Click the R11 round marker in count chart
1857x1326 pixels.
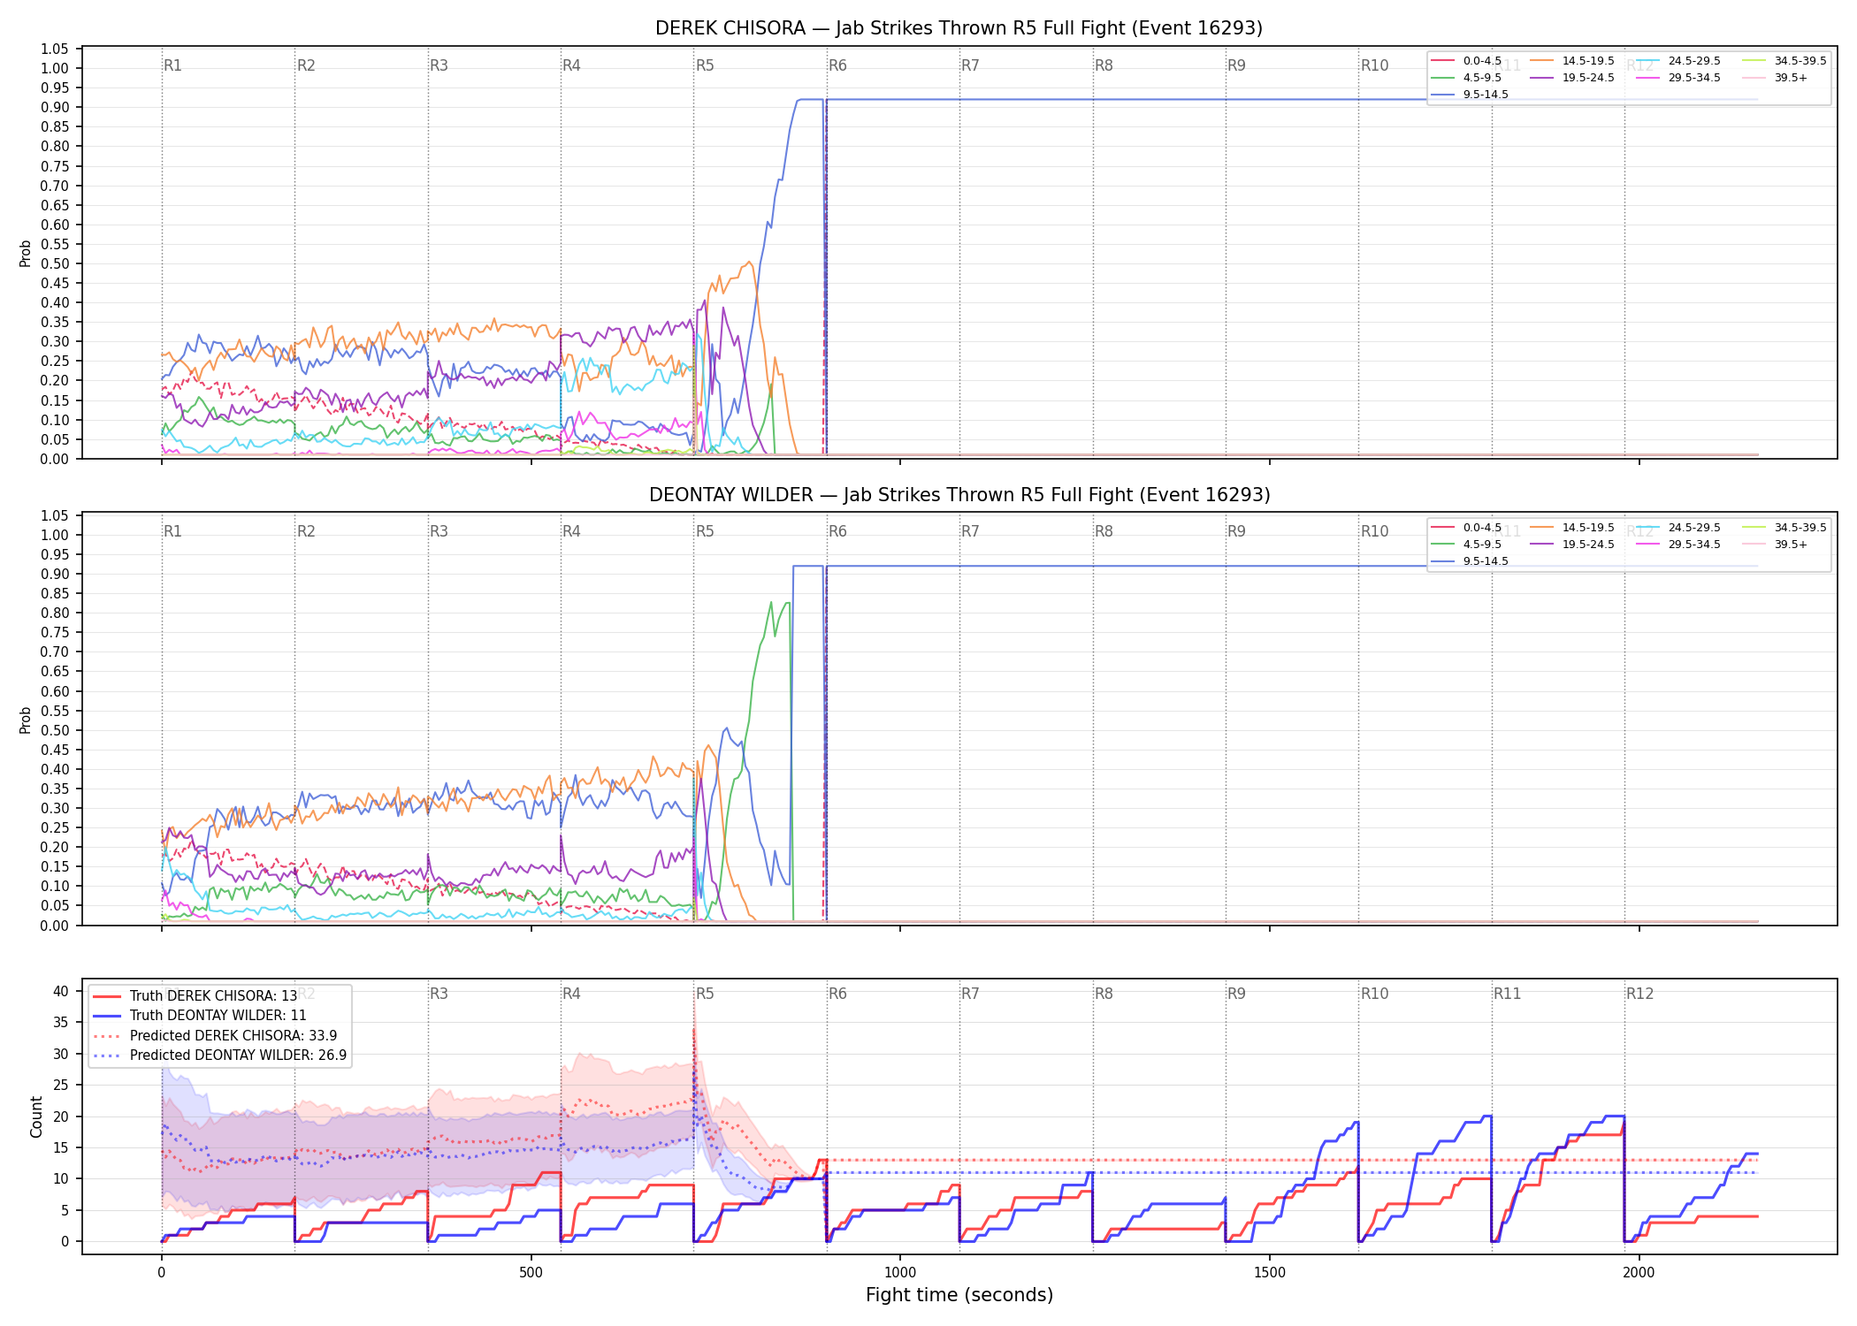1507,994
